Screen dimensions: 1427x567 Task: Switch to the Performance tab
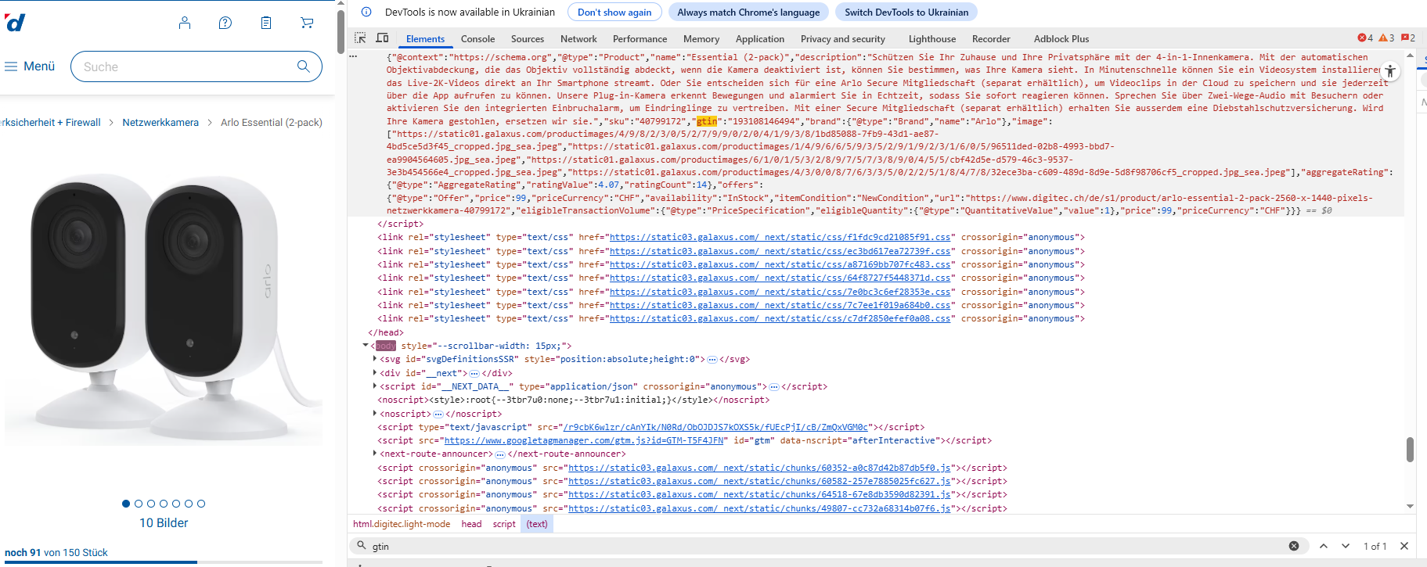coord(640,39)
